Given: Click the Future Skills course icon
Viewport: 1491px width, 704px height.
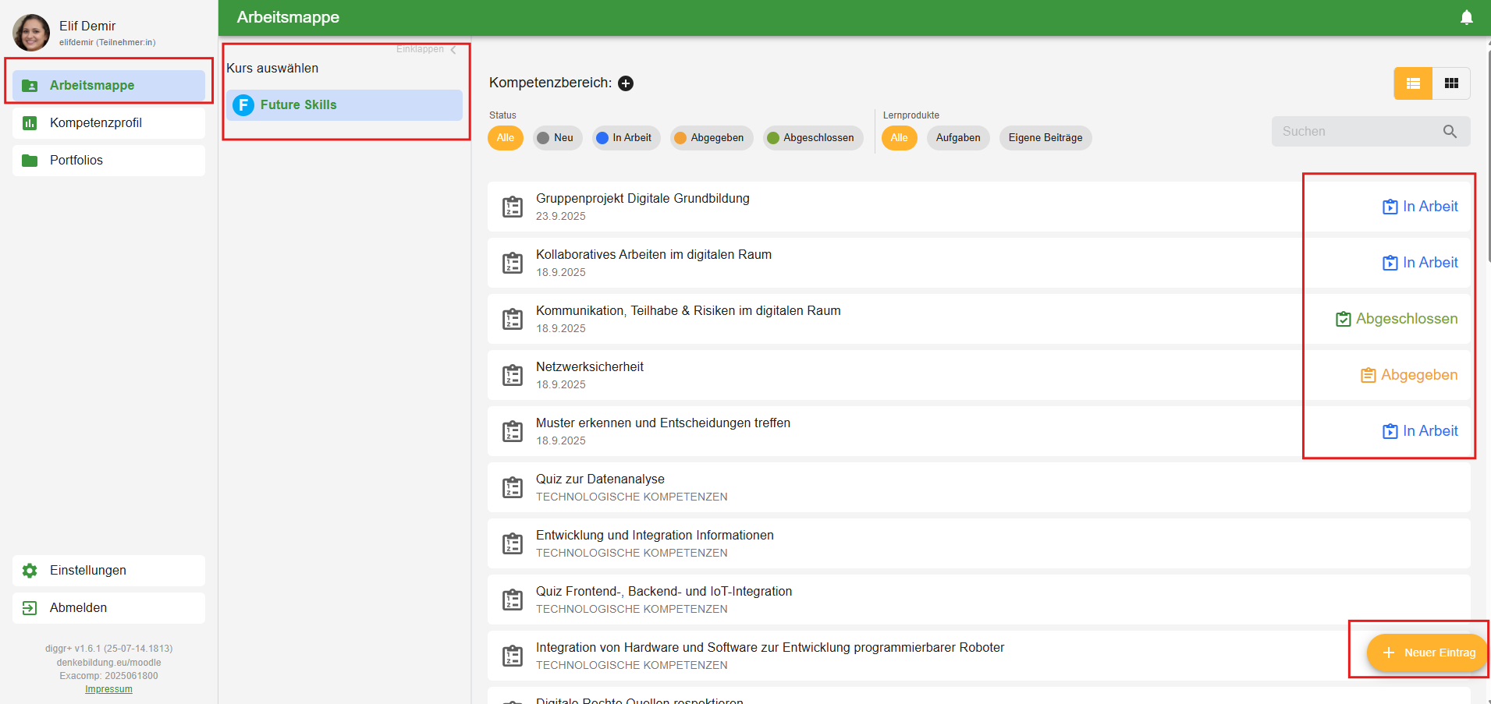Looking at the screenshot, I should [243, 105].
